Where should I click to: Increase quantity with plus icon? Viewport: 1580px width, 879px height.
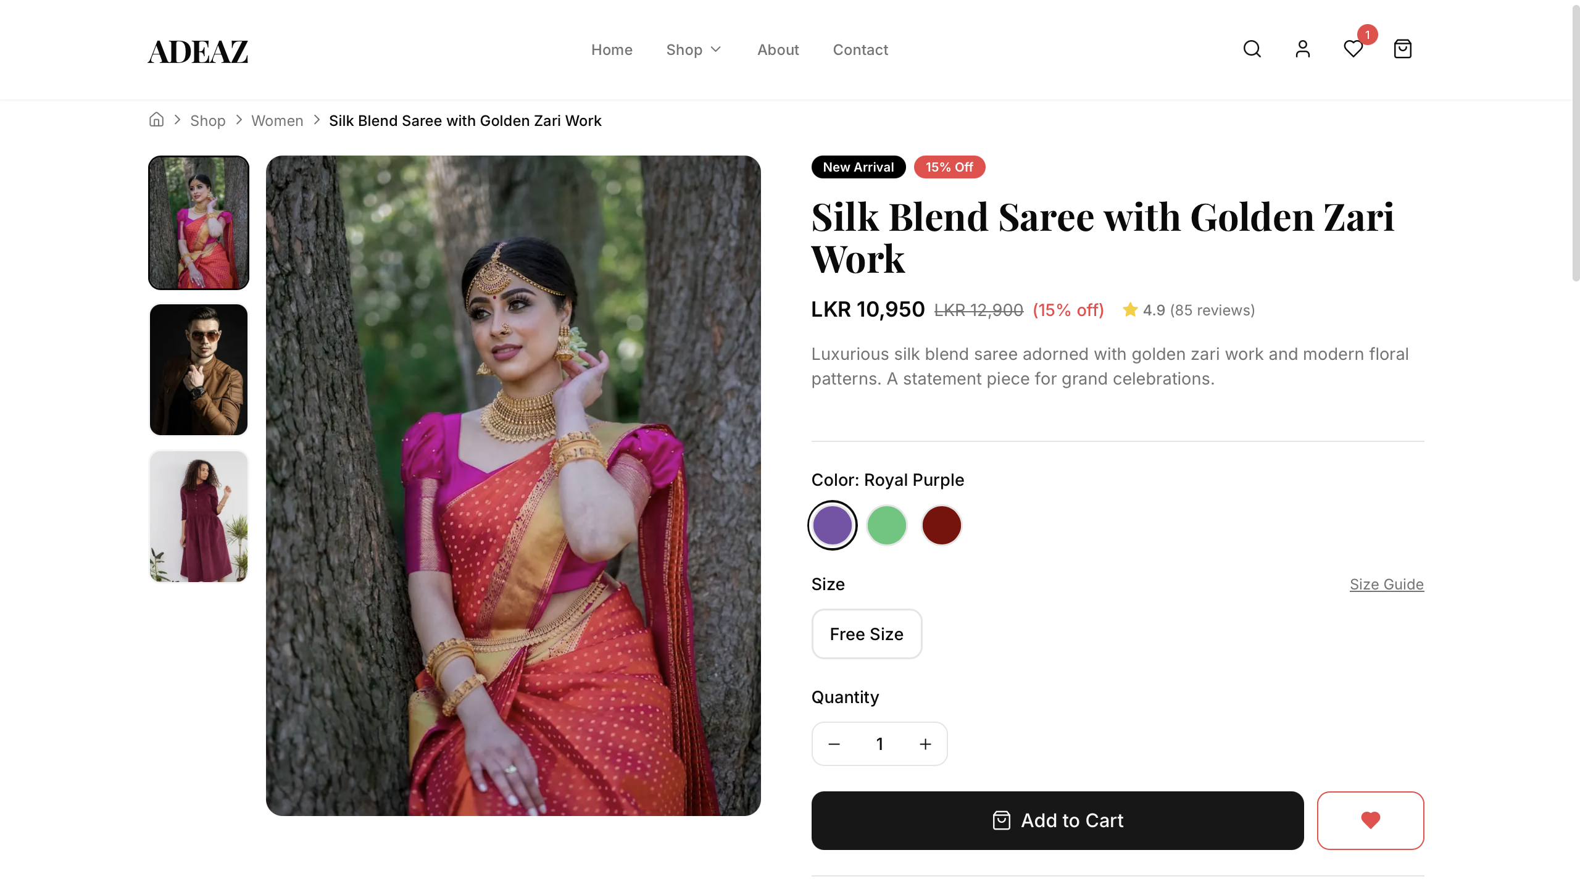(x=925, y=744)
